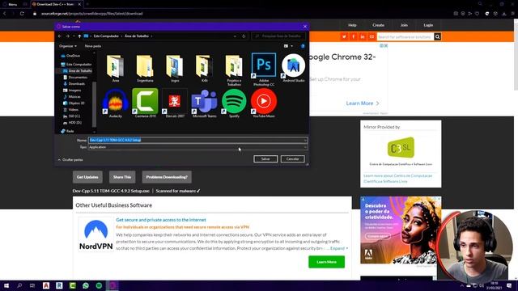Select the Microsoft Teams shortcut icon
The height and width of the screenshot is (291, 518).
(x=204, y=103)
